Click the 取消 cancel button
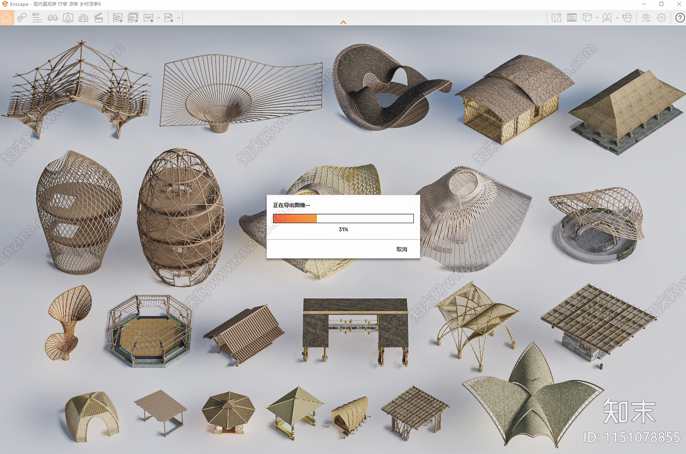The width and height of the screenshot is (686, 454). click(402, 249)
